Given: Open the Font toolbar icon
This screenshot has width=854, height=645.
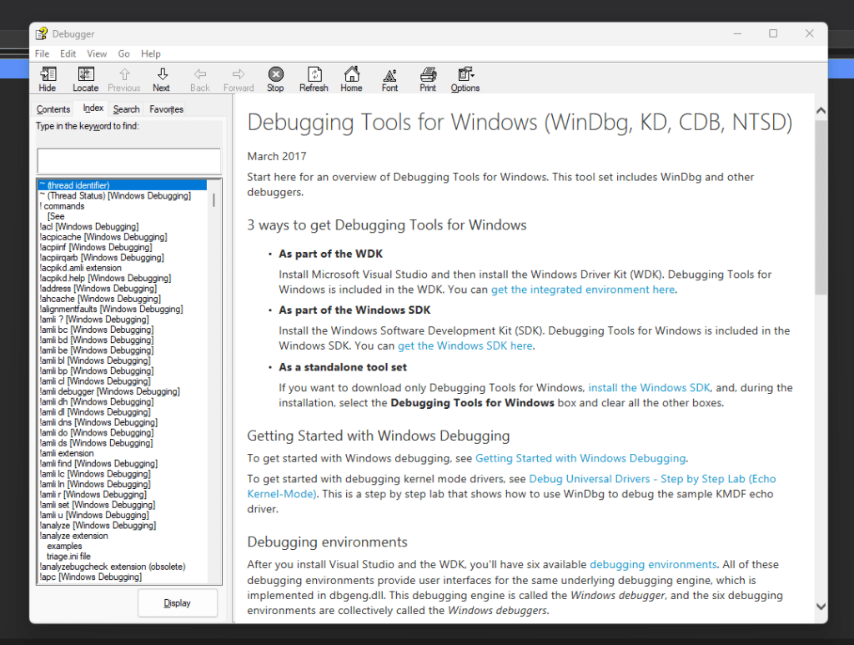Looking at the screenshot, I should pos(389,79).
